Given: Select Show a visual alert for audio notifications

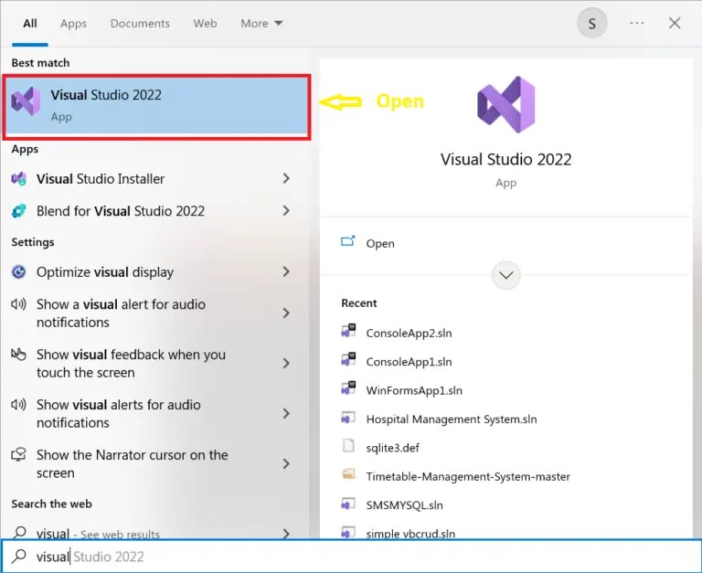Looking at the screenshot, I should click(x=121, y=313).
